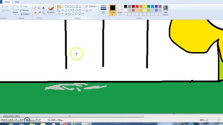Choose the Up arrow shape
Viewport: 223px width, 125px height.
pyautogui.click(x=80, y=10)
